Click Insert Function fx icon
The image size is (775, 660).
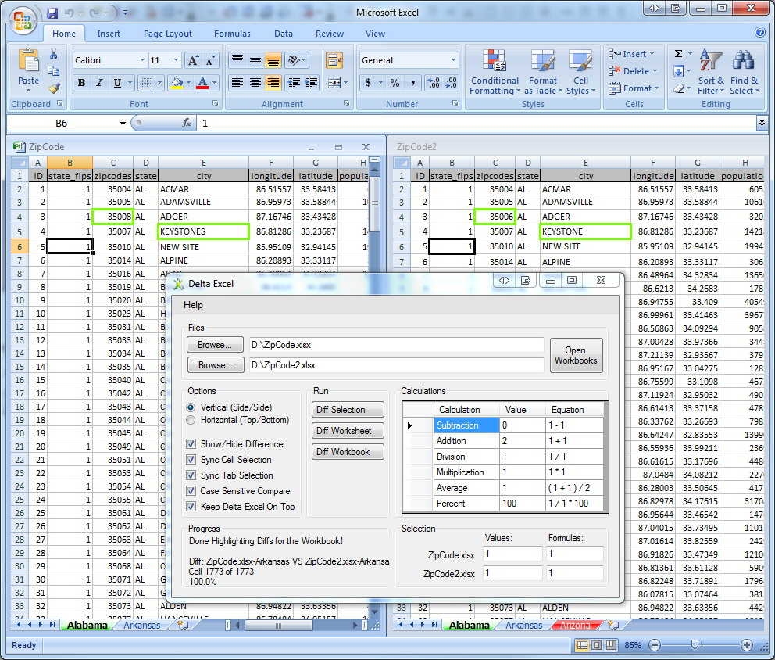(x=187, y=123)
